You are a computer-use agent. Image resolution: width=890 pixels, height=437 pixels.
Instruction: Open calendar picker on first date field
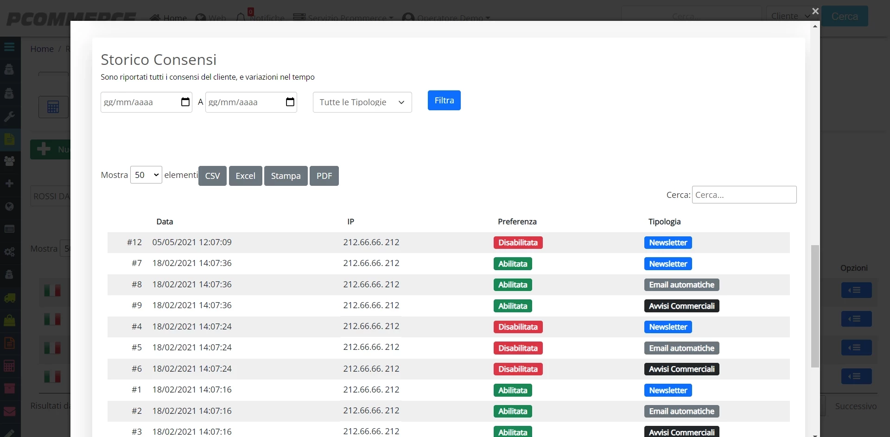click(185, 102)
